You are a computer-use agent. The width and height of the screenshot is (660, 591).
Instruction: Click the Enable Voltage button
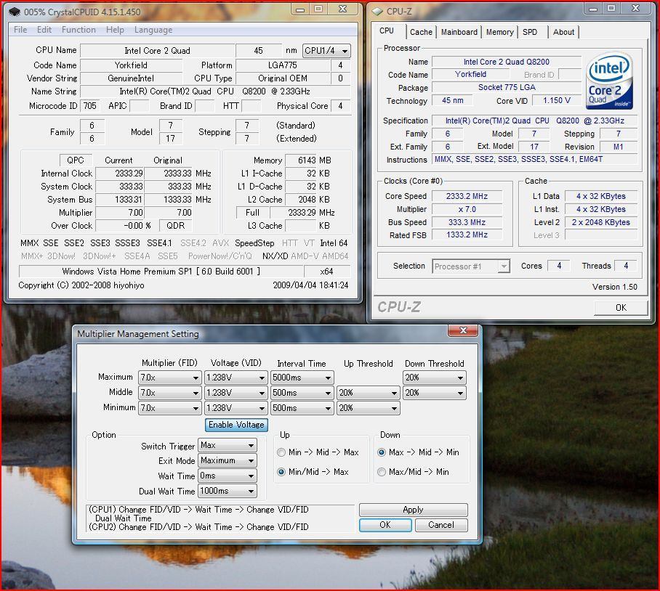[236, 425]
